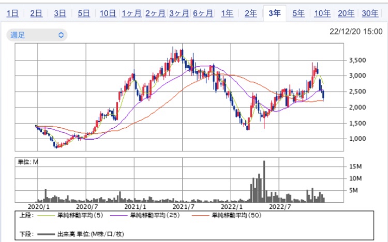Click the 単位: M volume unit label

[x=28, y=162]
